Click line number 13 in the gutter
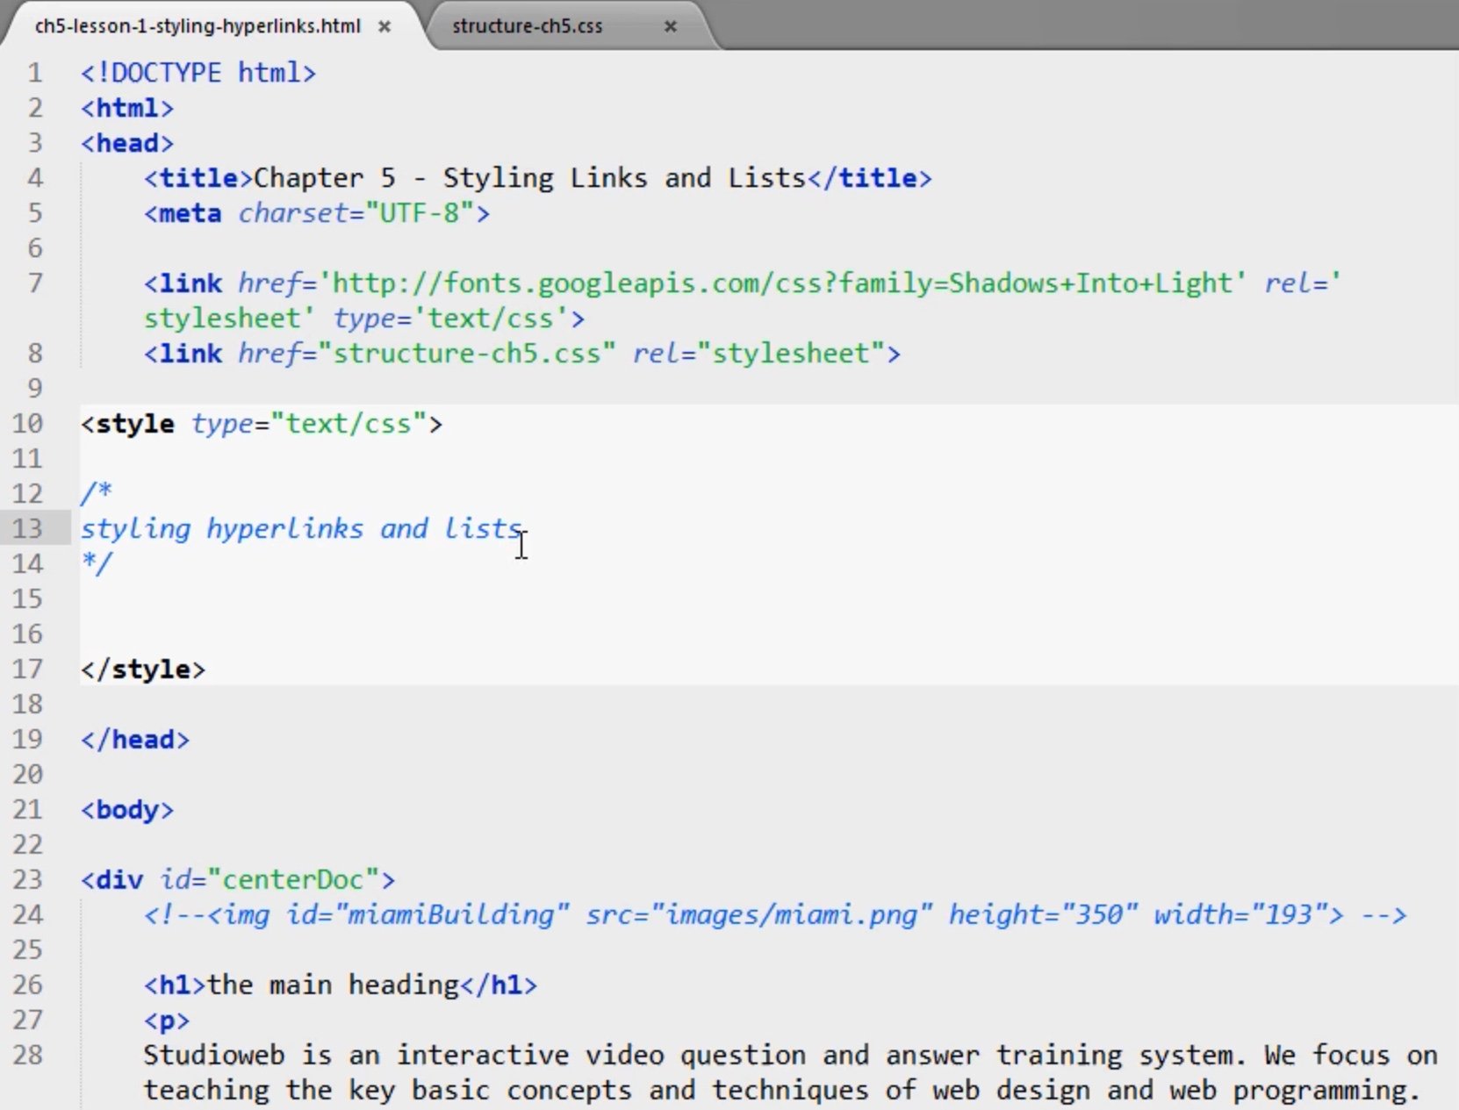Viewport: 1459px width, 1110px height. click(27, 529)
